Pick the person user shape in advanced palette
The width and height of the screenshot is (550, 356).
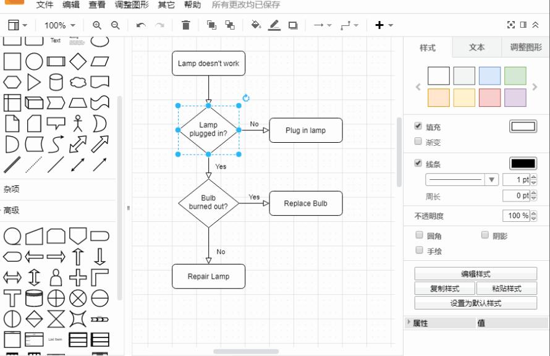56,278
